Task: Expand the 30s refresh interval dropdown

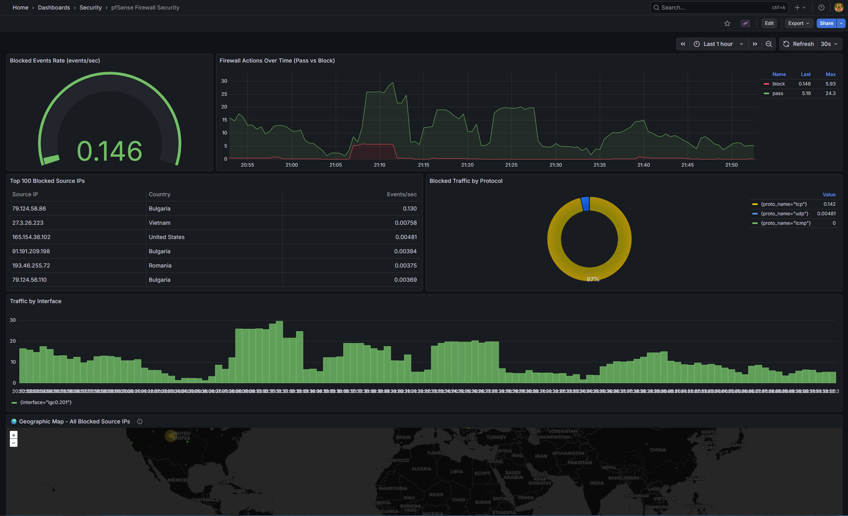Action: pyautogui.click(x=829, y=44)
